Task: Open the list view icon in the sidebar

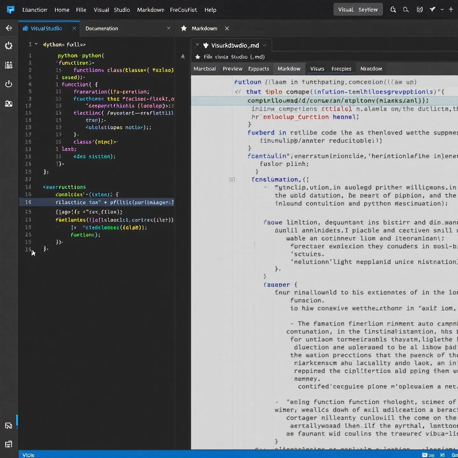Action: [9, 65]
